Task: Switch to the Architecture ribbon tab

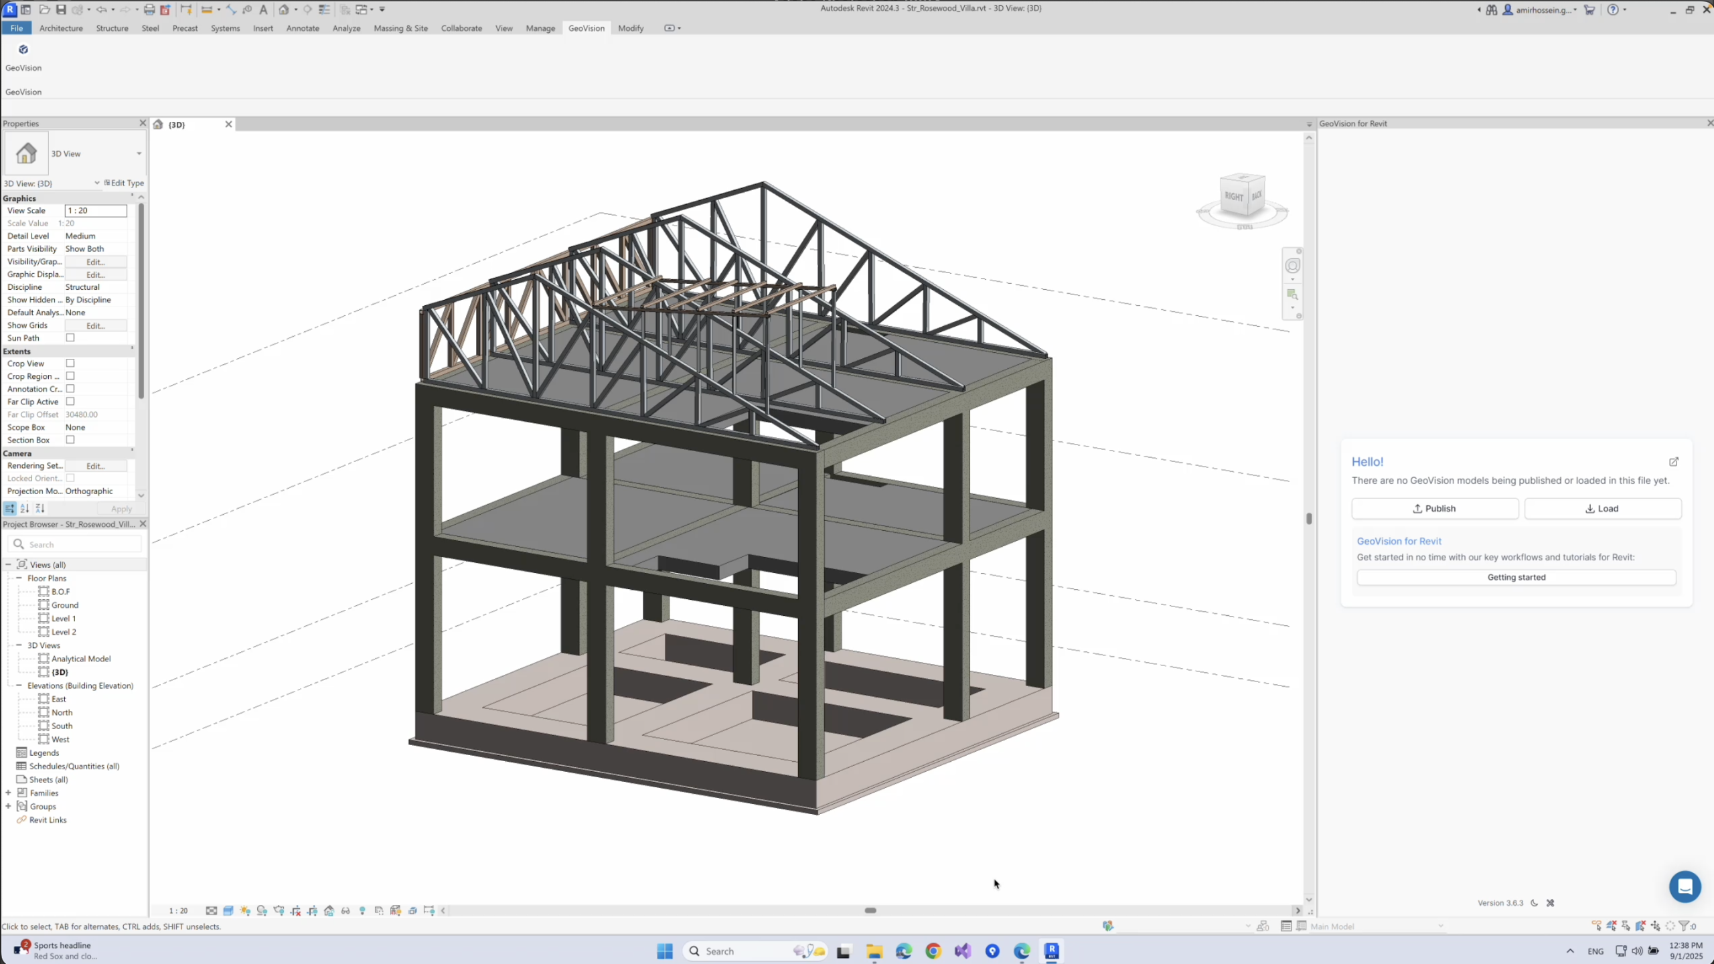Action: pyautogui.click(x=61, y=28)
